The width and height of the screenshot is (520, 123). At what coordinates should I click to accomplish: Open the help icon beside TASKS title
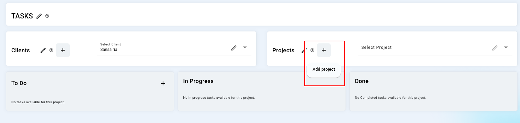47,16
